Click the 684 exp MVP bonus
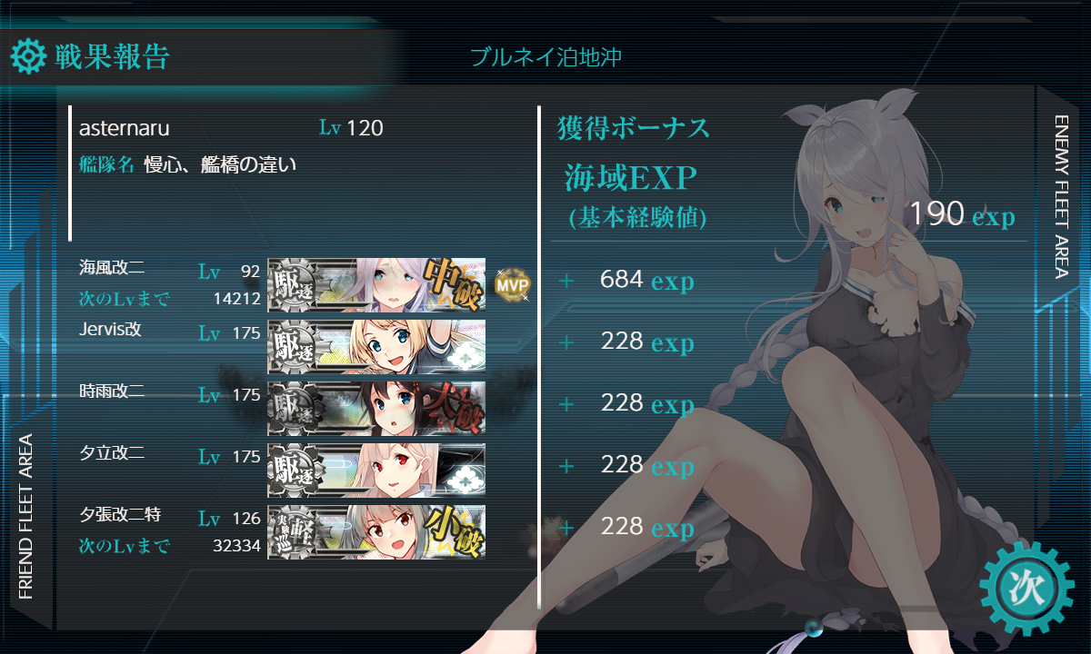Viewport: 1091px width, 654px height. coord(646,281)
